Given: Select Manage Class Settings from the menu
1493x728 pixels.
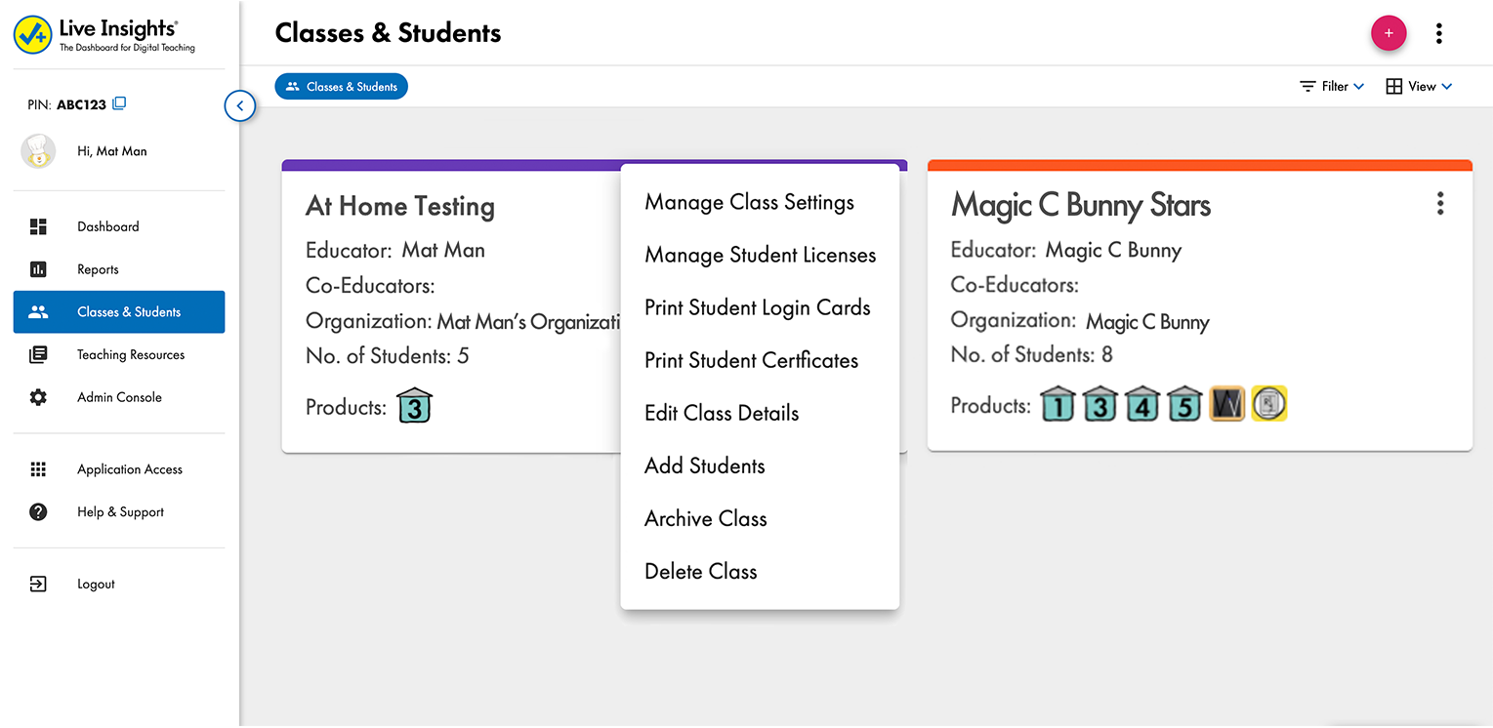Looking at the screenshot, I should 749,202.
